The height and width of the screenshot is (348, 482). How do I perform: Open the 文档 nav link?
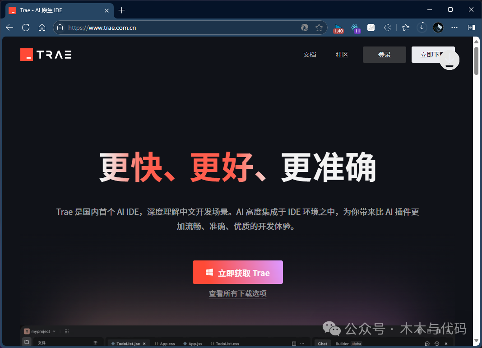[x=310, y=55]
